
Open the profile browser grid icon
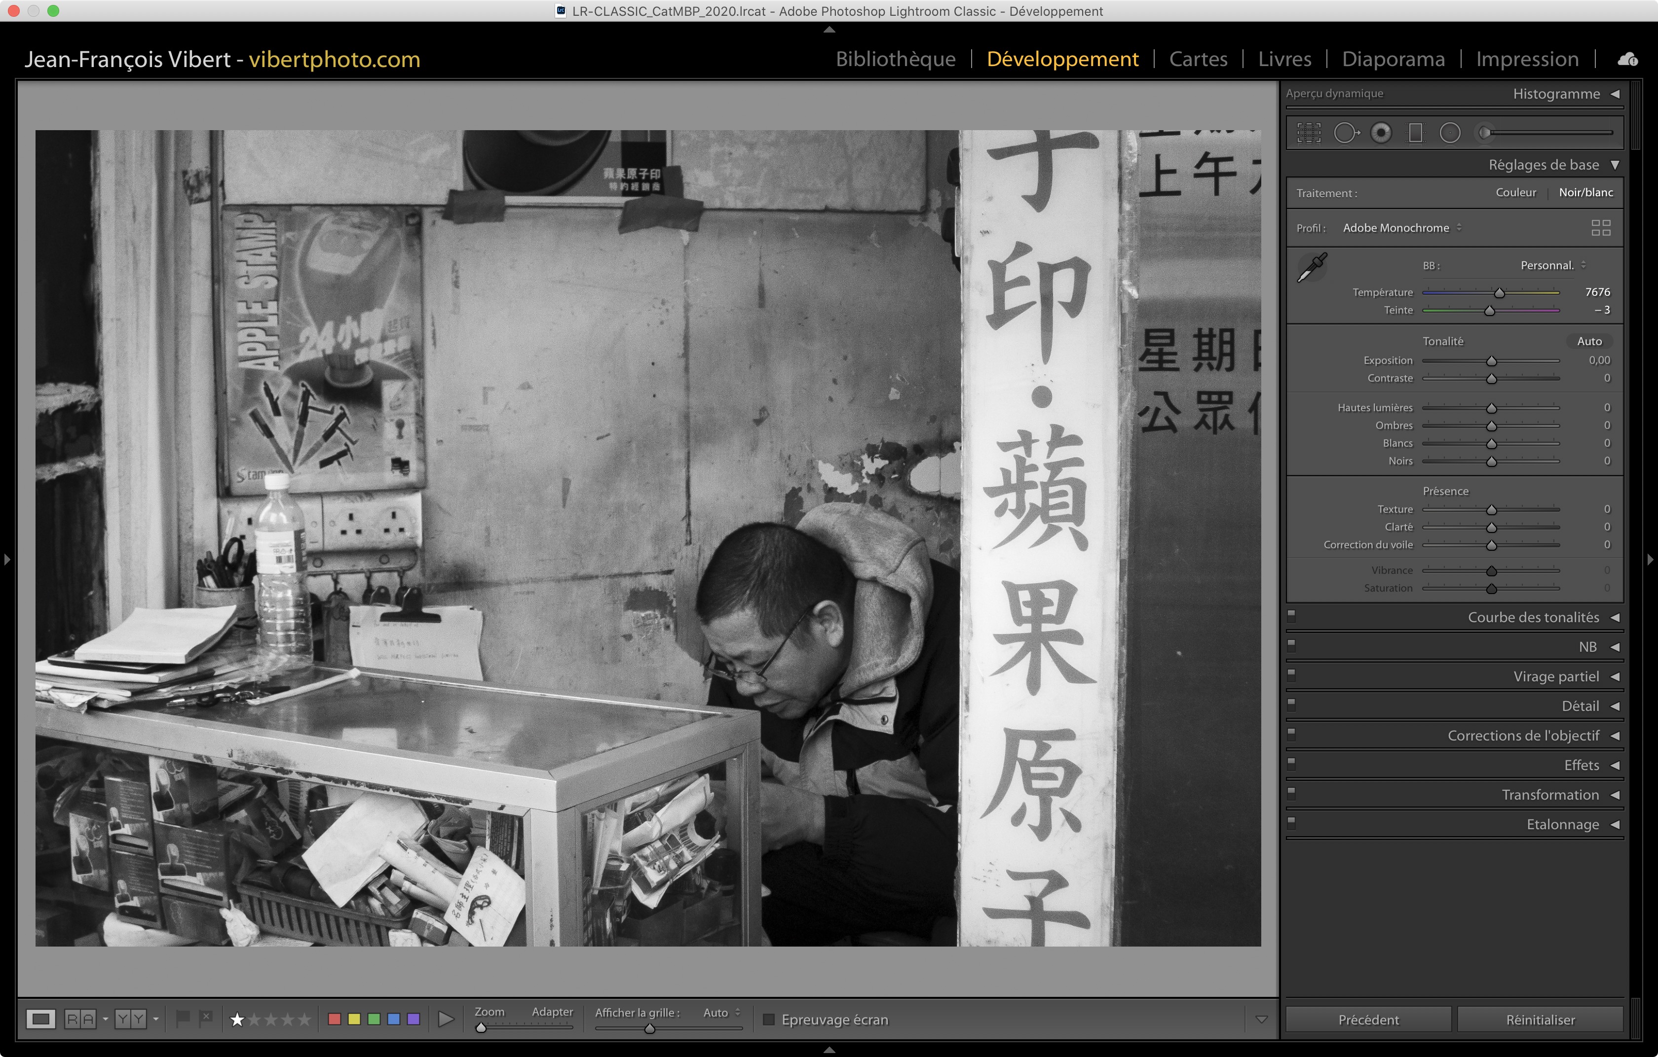tap(1601, 228)
